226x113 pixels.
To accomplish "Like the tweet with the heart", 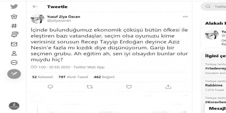I will click(x=129, y=87).
